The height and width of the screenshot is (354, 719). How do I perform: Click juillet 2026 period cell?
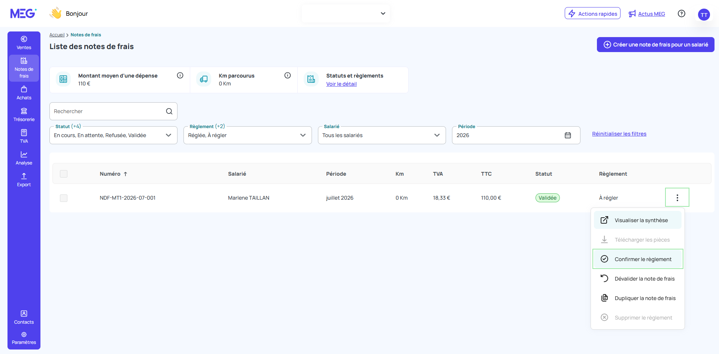coord(340,198)
